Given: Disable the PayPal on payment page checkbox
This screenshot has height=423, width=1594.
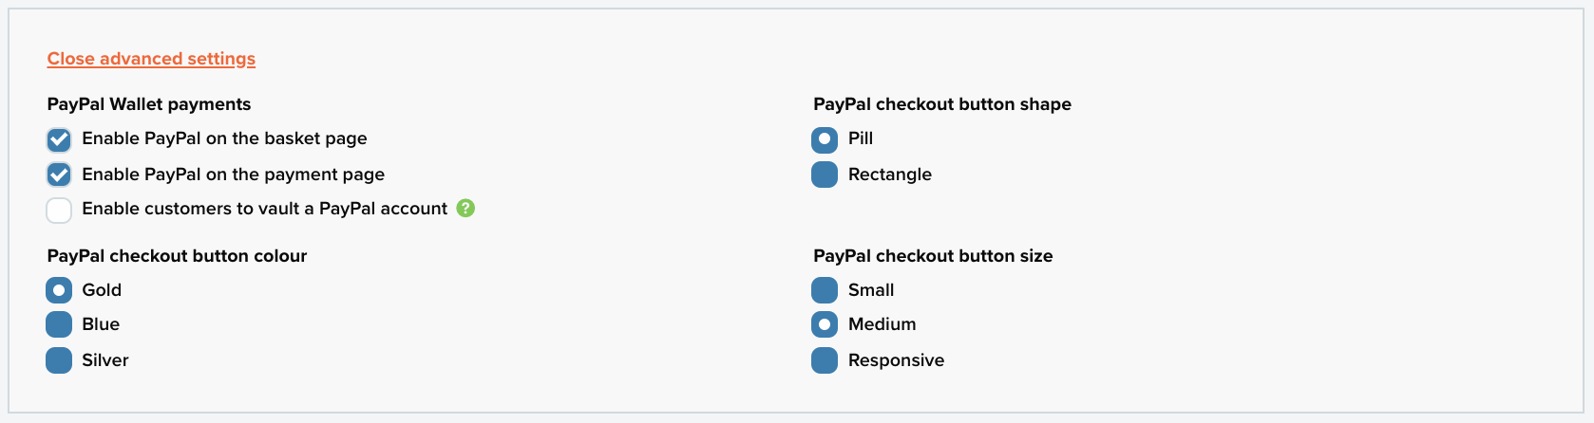Looking at the screenshot, I should 59,175.
